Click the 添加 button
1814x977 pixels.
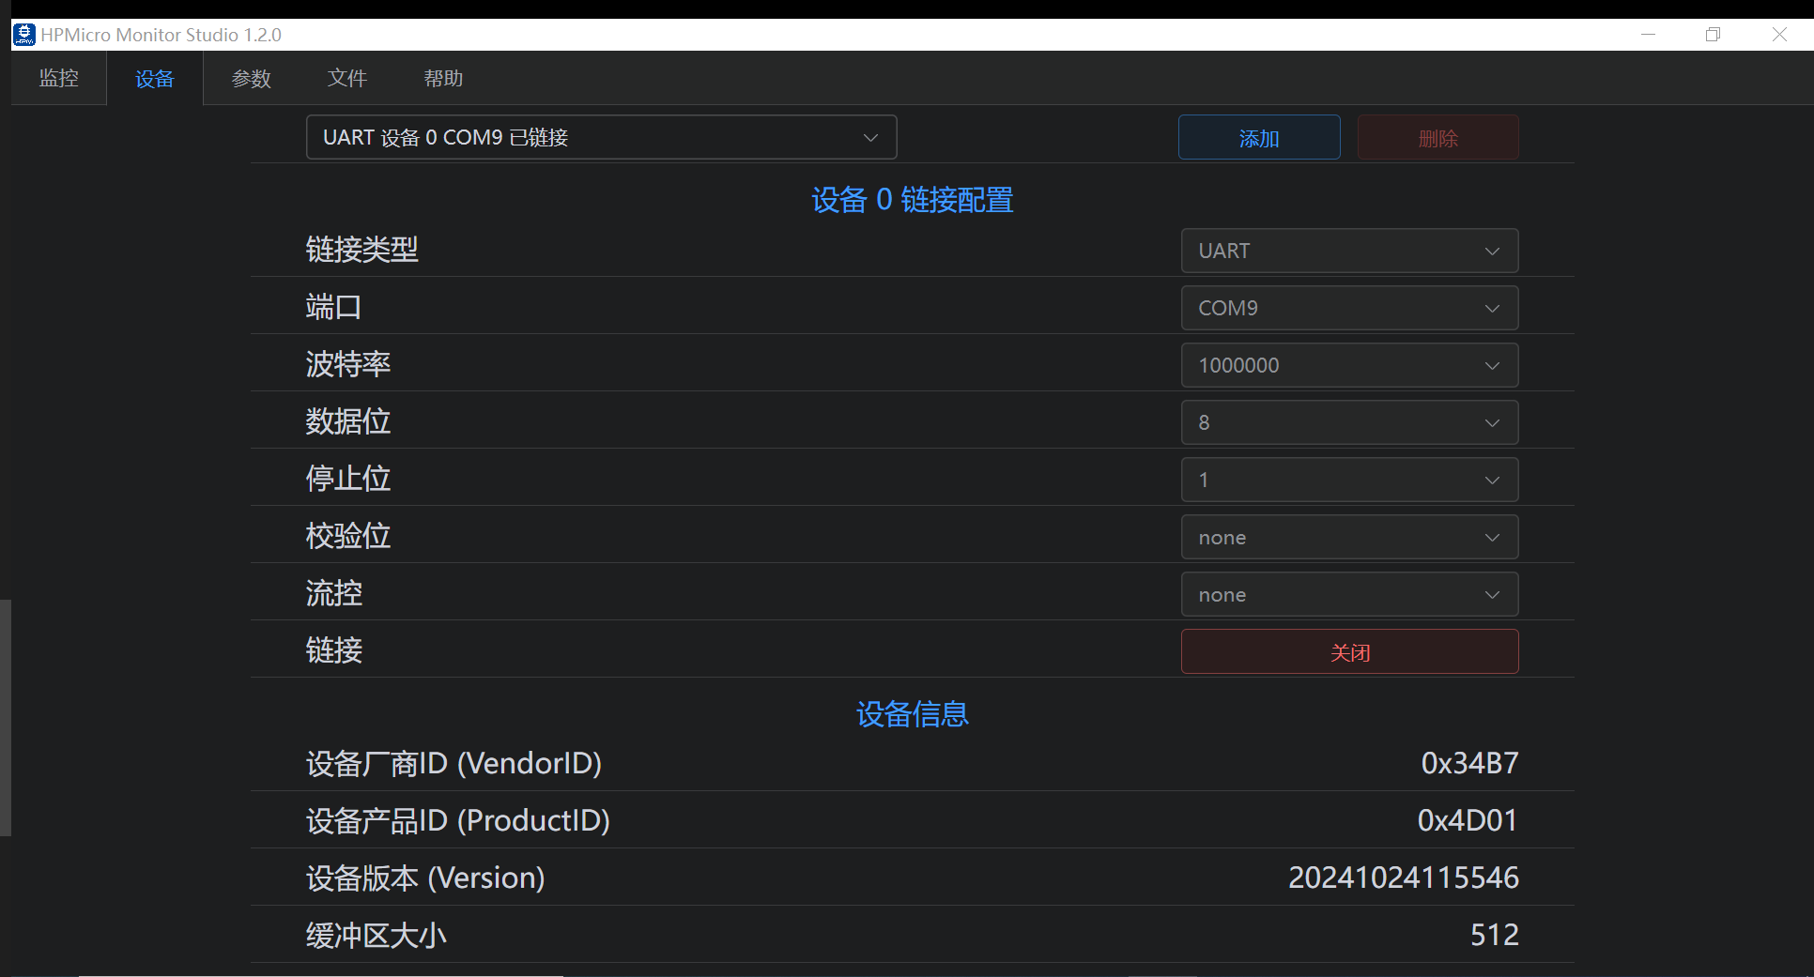[x=1259, y=138]
